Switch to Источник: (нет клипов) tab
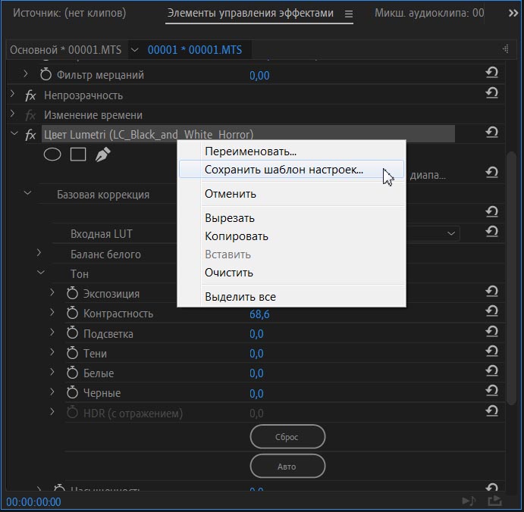Screen dimensions: 524x512 tap(69, 13)
